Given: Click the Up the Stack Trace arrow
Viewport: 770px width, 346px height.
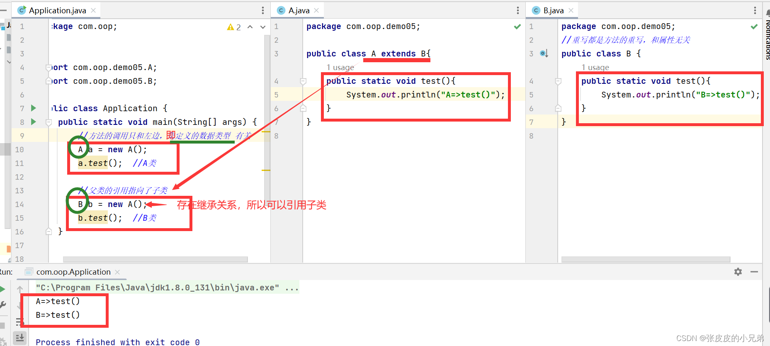Looking at the screenshot, I should click(x=20, y=289).
